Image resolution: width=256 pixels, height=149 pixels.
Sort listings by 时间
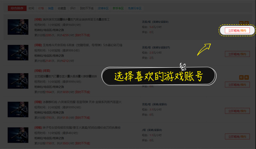pyautogui.click(x=32, y=8)
